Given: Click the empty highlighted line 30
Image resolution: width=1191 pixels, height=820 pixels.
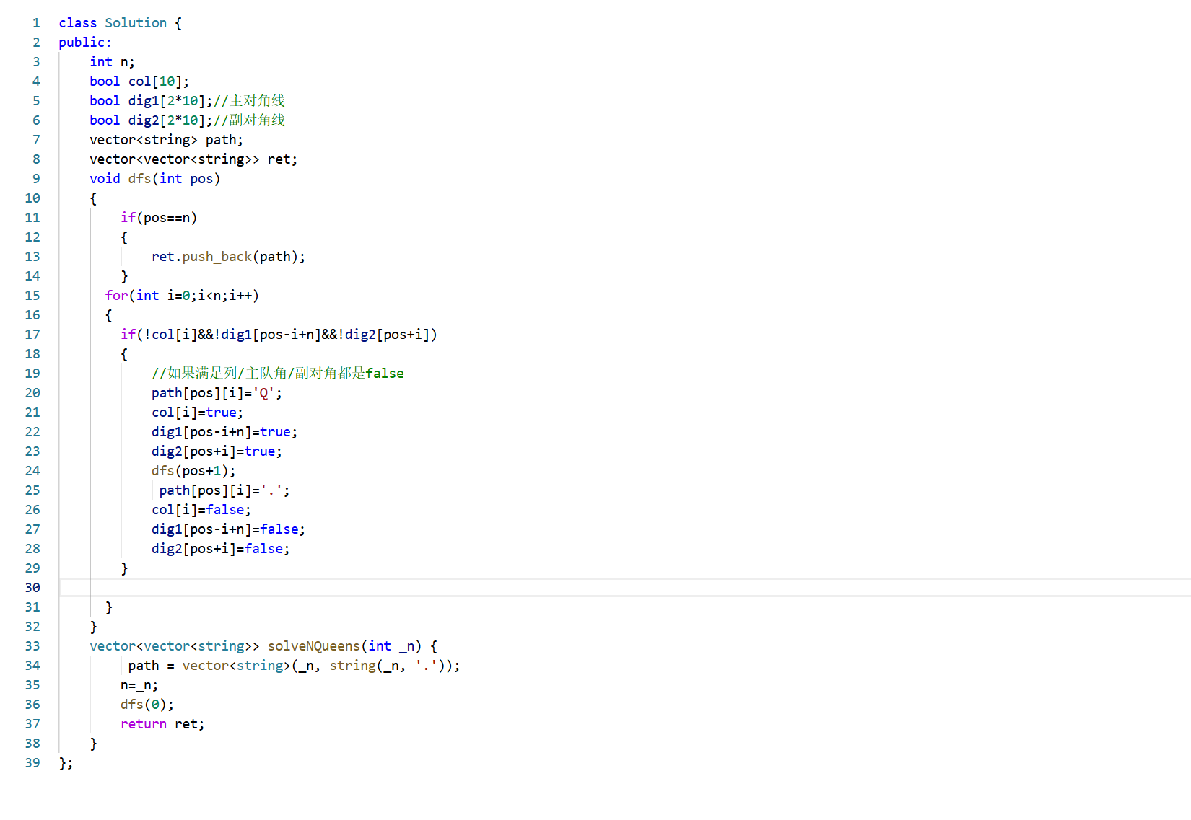Looking at the screenshot, I should [624, 588].
